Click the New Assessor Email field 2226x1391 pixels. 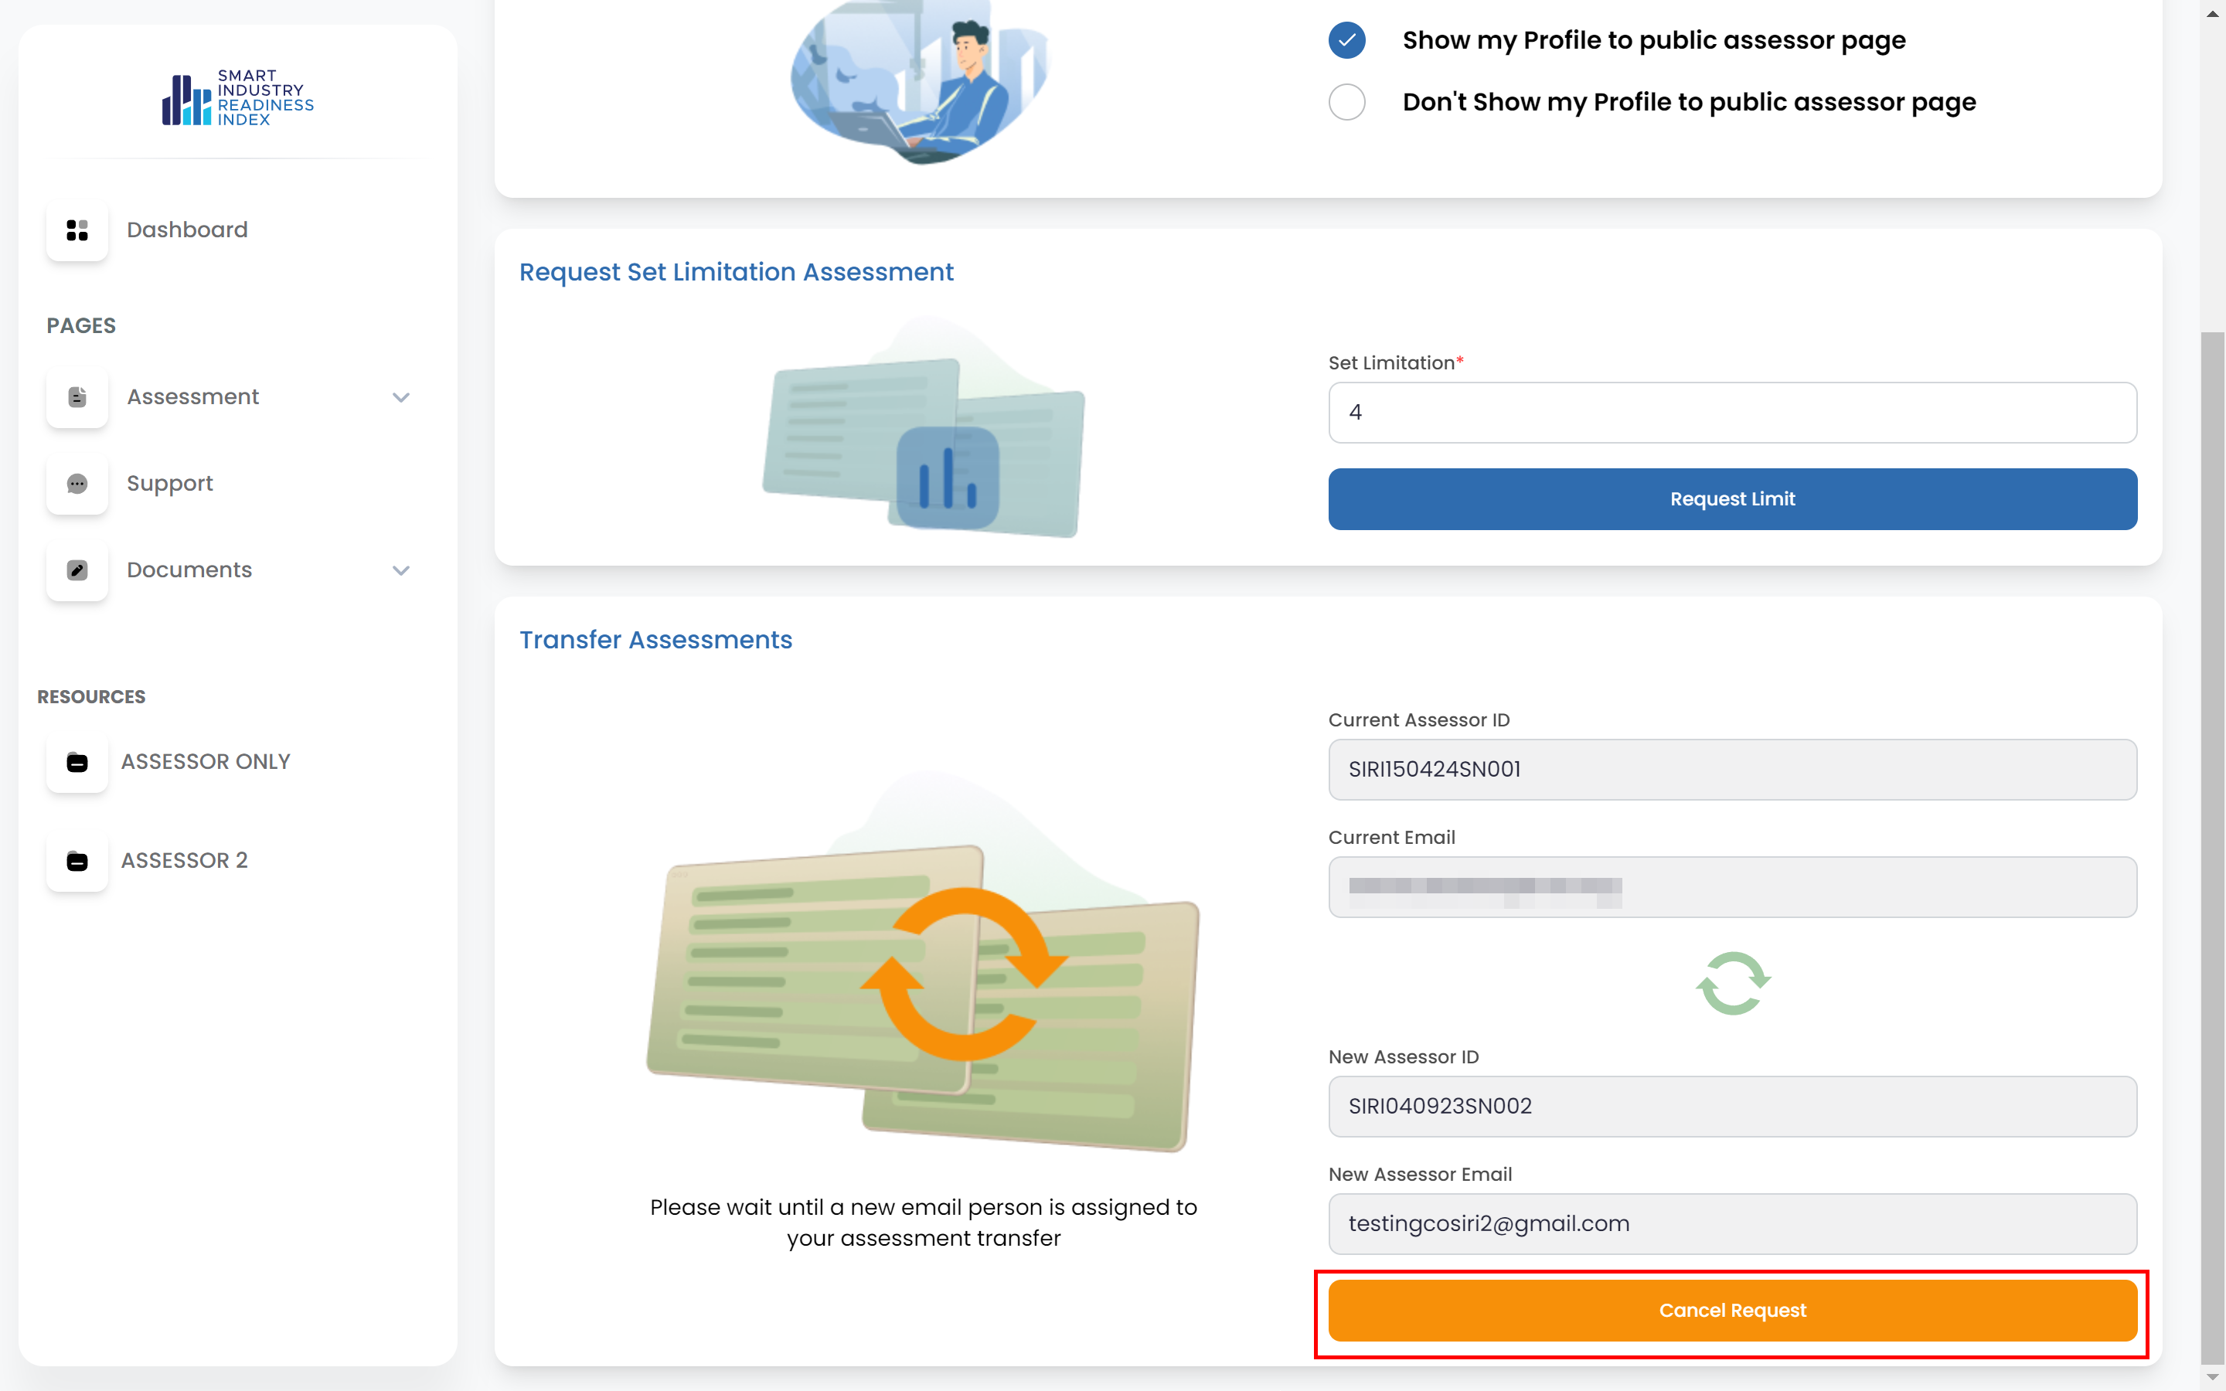(1732, 1223)
